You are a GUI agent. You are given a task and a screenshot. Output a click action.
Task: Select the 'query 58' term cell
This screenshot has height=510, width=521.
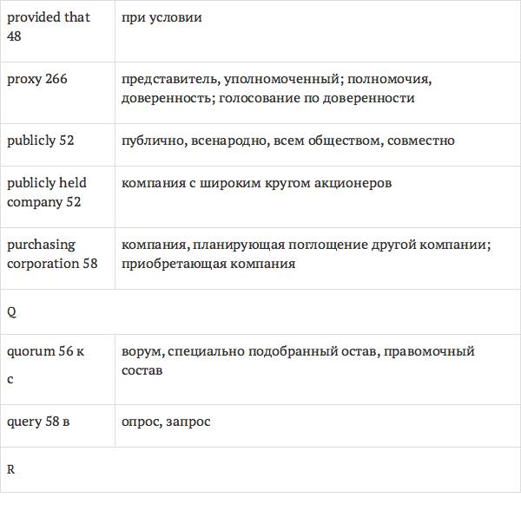pos(38,422)
